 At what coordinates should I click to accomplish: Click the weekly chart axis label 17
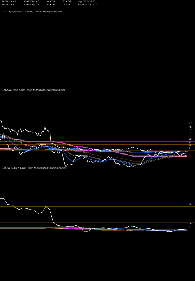[x=190, y=123]
